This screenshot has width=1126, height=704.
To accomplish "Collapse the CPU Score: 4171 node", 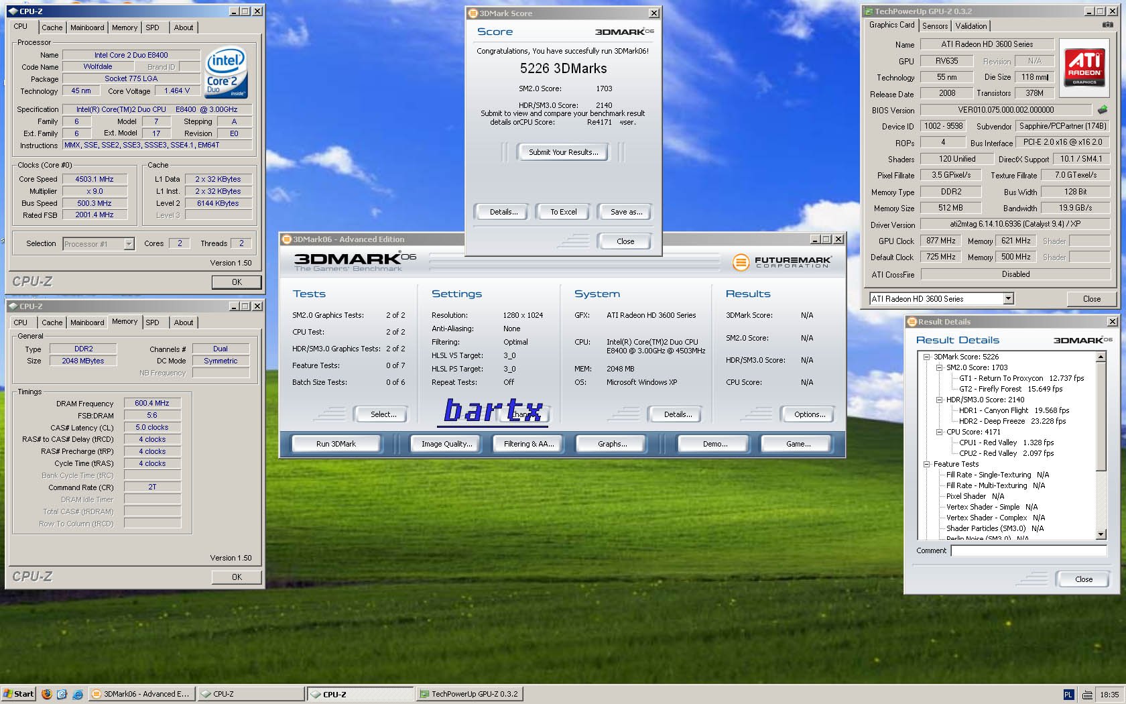I will [x=940, y=432].
